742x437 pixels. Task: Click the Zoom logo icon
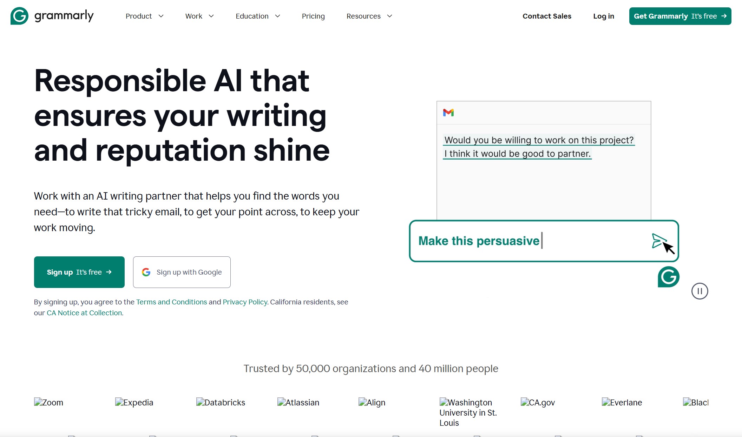[40, 402]
